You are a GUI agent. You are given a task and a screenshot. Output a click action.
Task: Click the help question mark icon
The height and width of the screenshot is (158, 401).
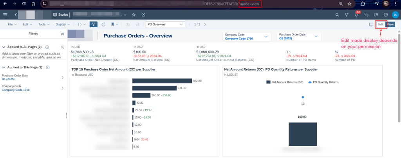click(386, 15)
